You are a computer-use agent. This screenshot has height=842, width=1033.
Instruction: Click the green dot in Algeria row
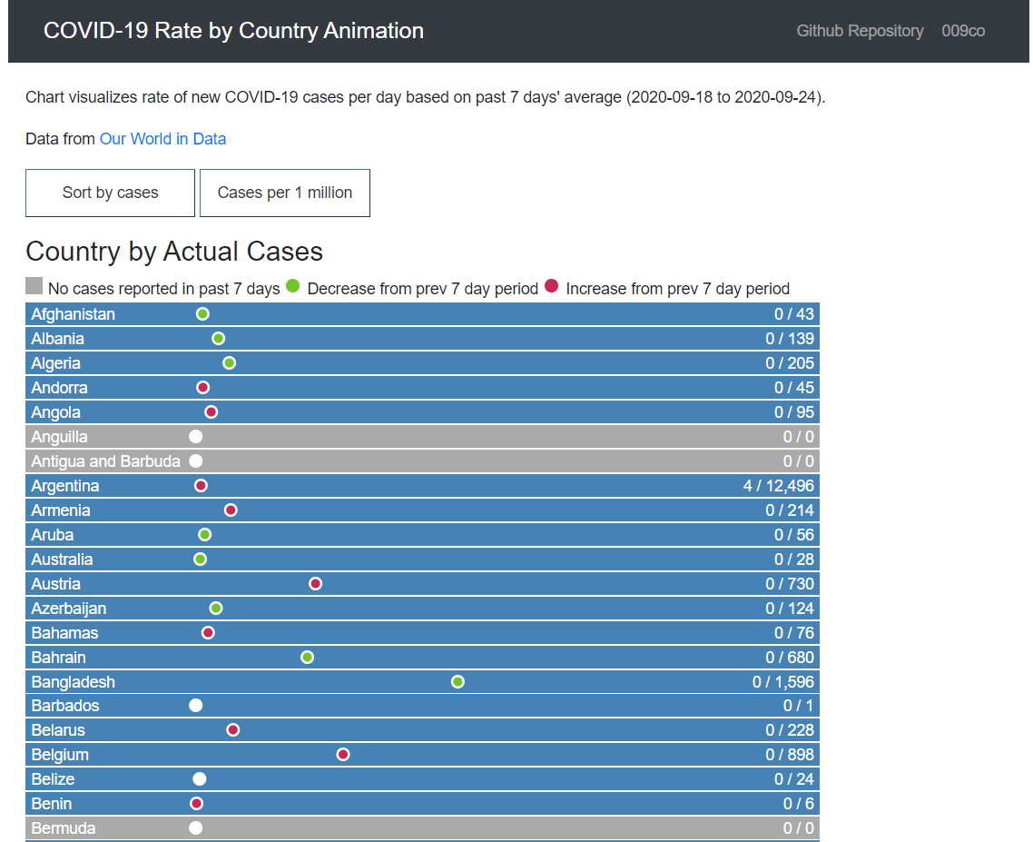pyautogui.click(x=229, y=362)
